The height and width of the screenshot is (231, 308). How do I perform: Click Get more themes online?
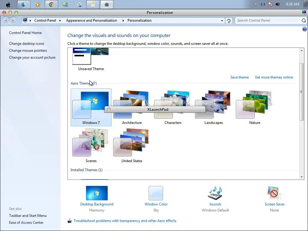274,77
